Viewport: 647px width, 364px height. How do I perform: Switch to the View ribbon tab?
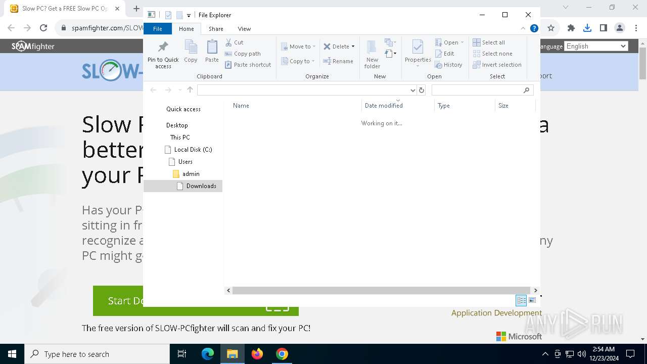point(244,29)
